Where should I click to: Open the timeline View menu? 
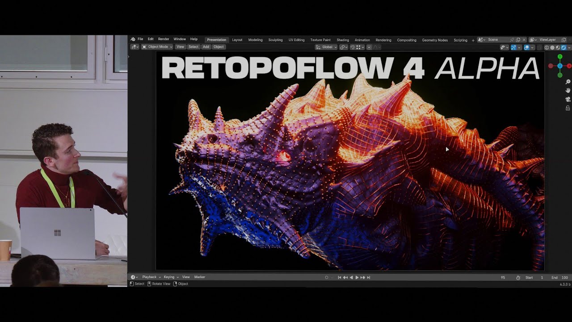coord(186,277)
